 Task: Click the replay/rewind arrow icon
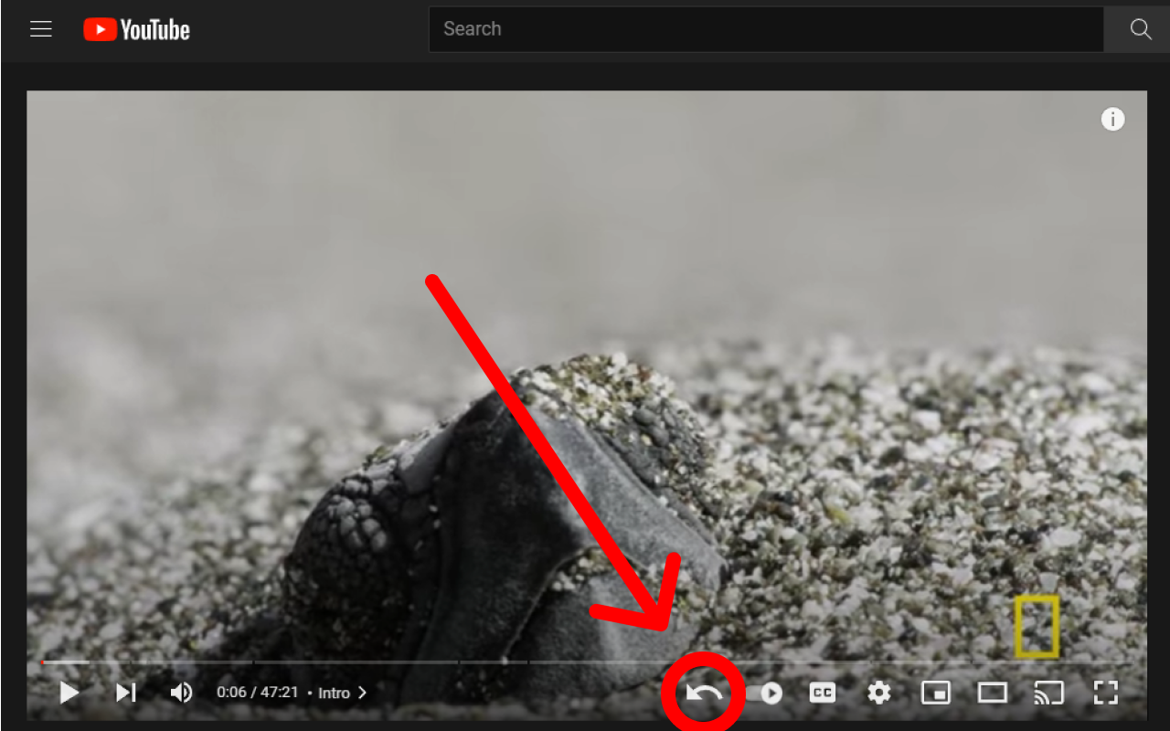(702, 693)
